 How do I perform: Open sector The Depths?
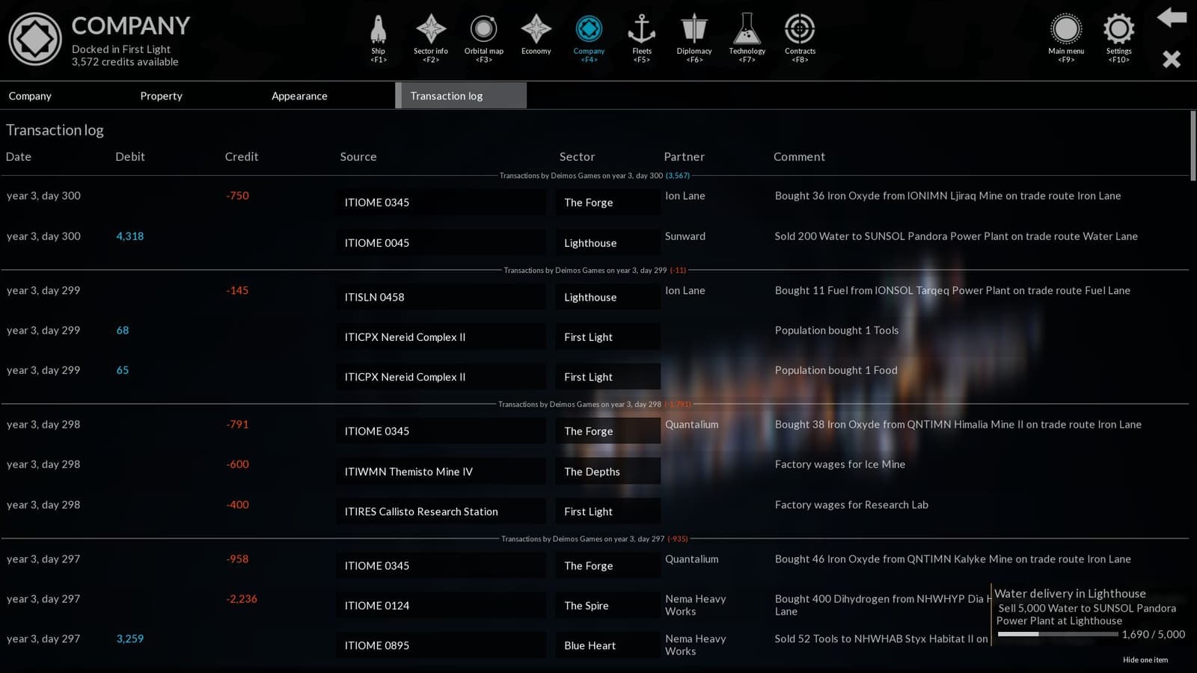click(x=607, y=471)
